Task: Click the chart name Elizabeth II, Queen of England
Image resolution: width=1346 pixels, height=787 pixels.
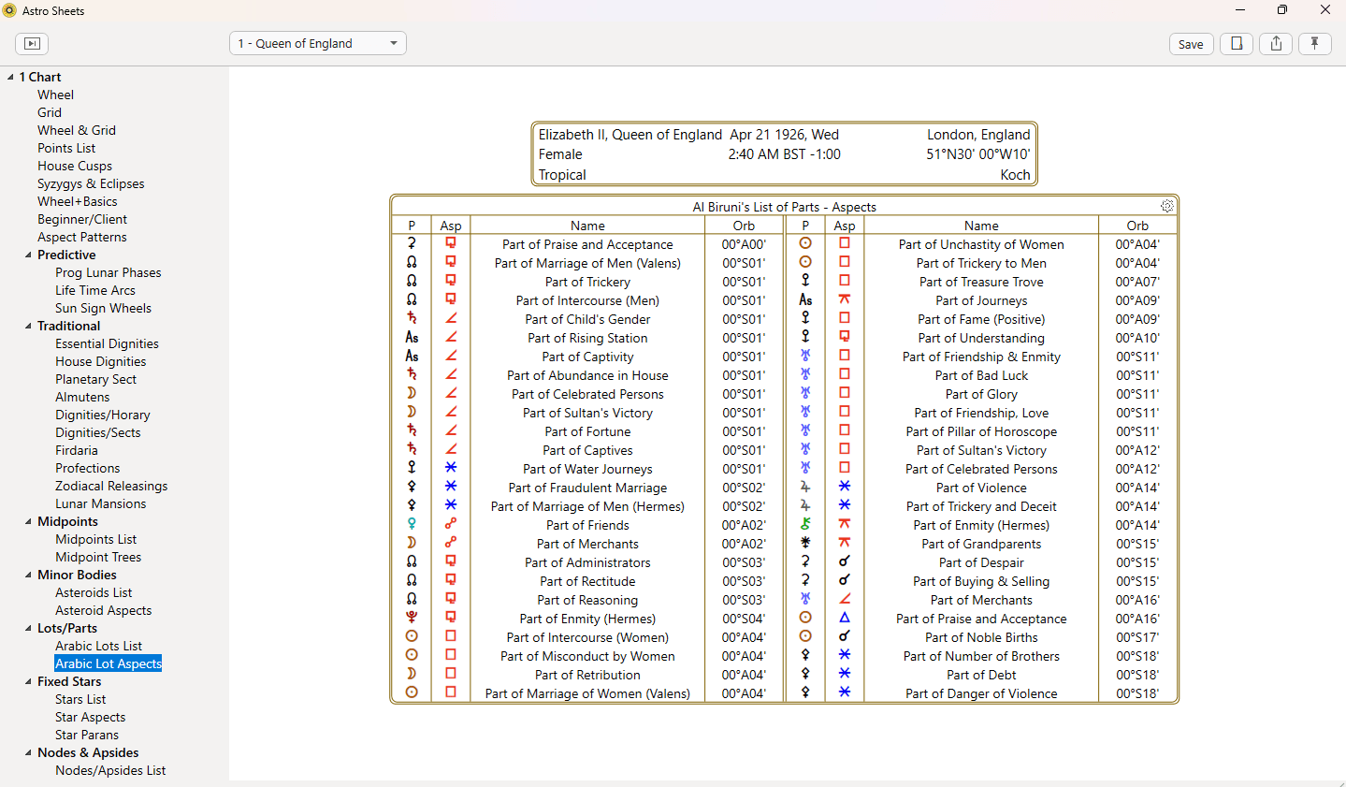Action: 630,135
